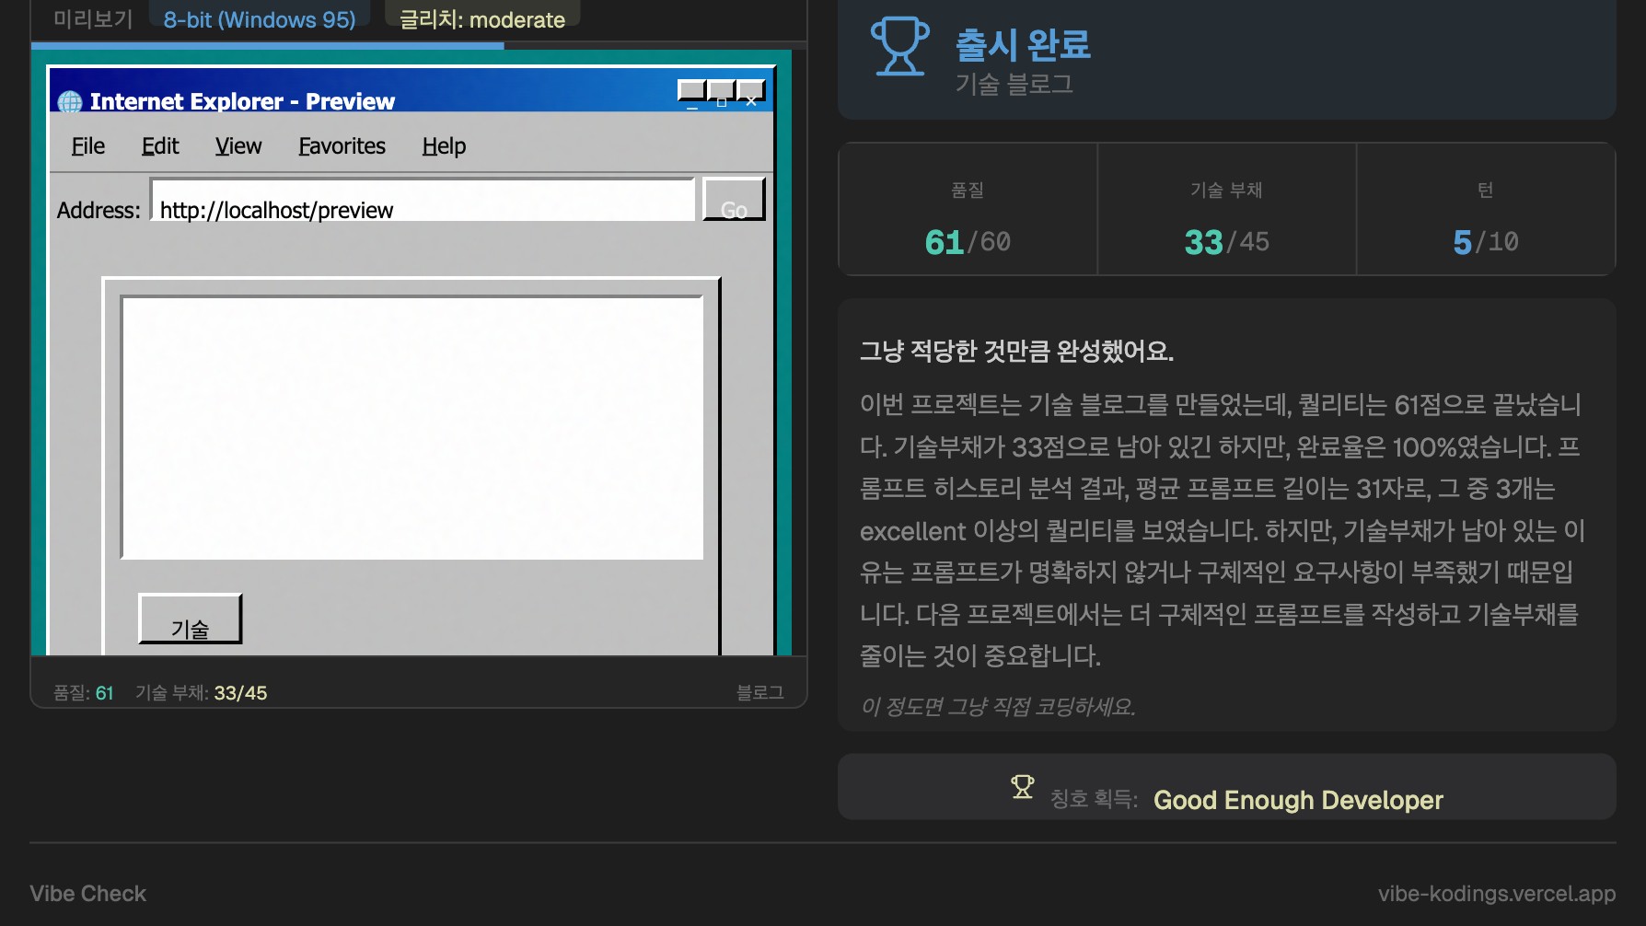
Task: Open the Favorites menu
Action: (342, 146)
